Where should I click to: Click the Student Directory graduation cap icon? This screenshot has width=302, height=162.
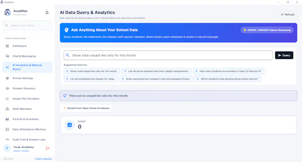pos(7,89)
